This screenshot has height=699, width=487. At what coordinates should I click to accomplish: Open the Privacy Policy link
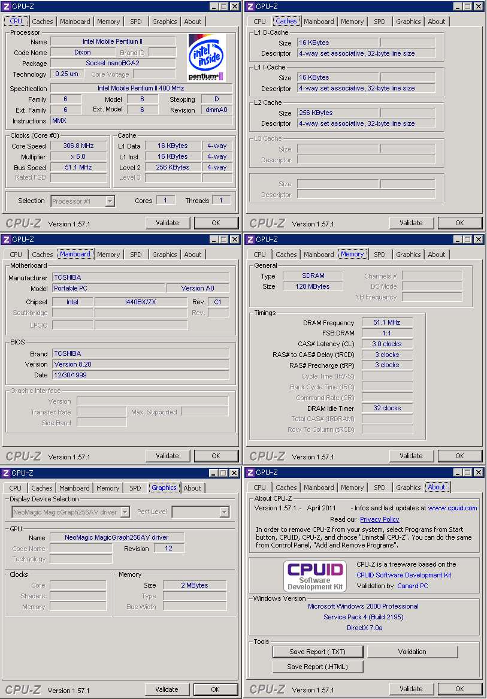(x=380, y=519)
